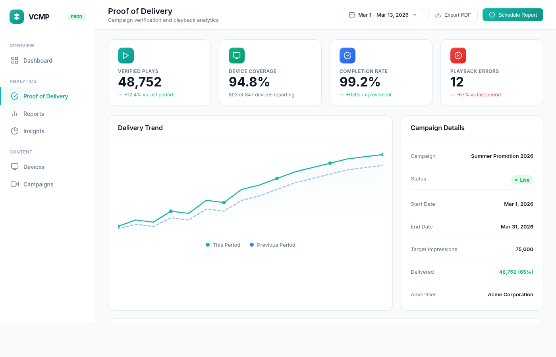The image size is (556, 357).
Task: Navigate to Devices in the sidebar
Action: (x=34, y=167)
